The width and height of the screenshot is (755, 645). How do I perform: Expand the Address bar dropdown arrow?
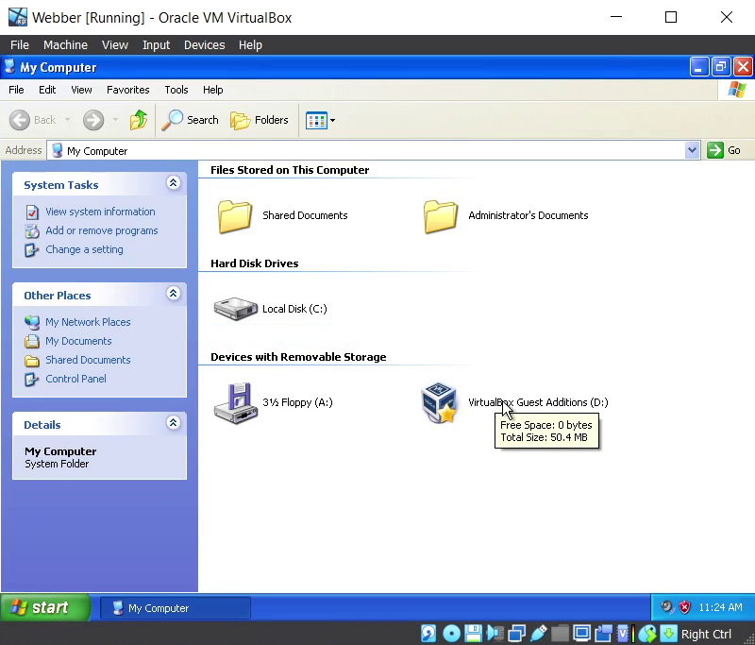tap(692, 150)
